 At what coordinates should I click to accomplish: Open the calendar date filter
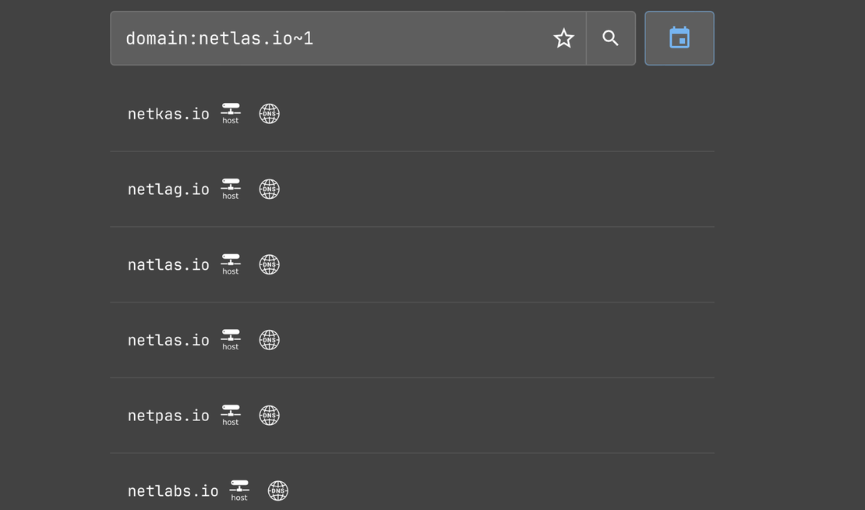pos(679,37)
